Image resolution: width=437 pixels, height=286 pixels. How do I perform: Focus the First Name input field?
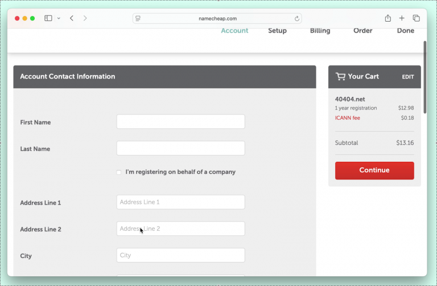point(180,122)
